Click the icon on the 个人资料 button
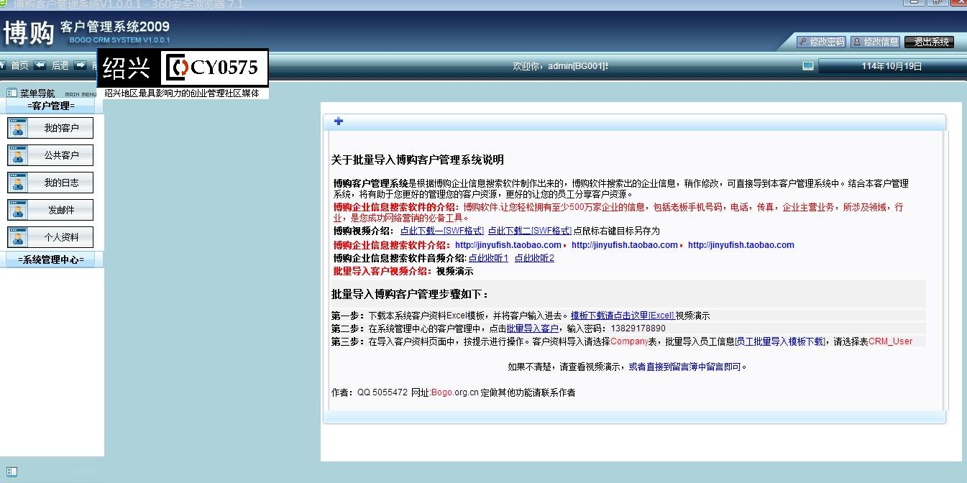 coord(17,237)
